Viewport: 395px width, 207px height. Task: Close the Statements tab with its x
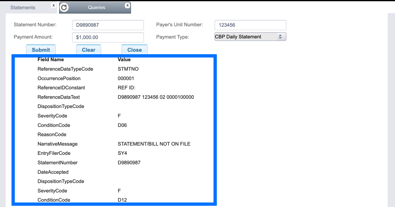(x=53, y=5)
